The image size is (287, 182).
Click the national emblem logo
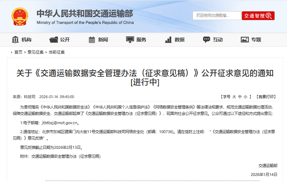pyautogui.click(x=20, y=16)
